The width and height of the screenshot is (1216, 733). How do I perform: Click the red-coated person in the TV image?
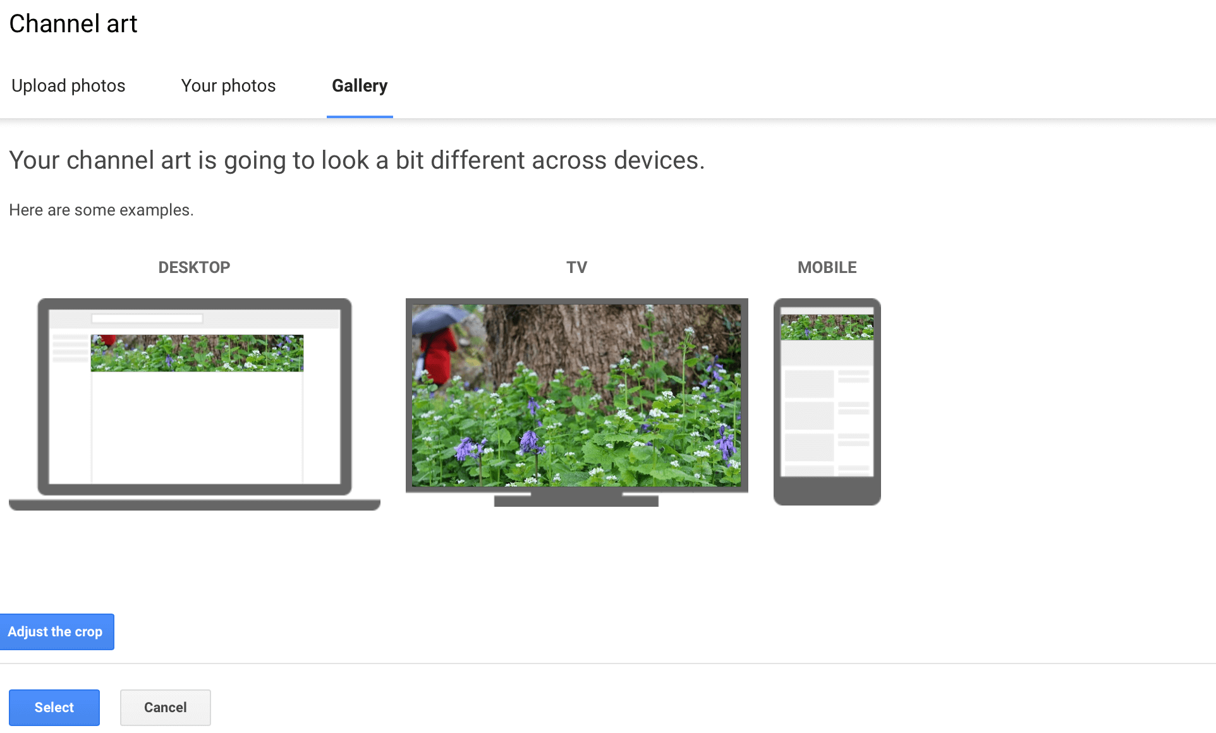pyautogui.click(x=439, y=354)
